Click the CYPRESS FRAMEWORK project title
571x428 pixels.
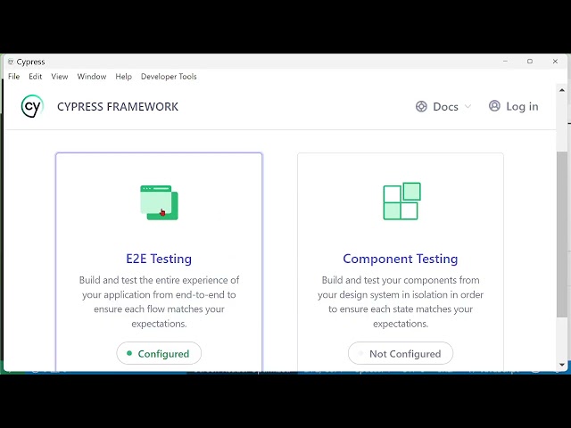click(118, 107)
